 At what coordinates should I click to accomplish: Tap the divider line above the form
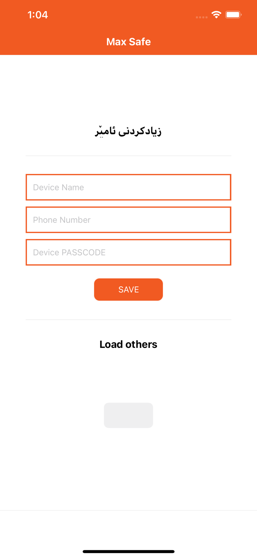(128, 155)
